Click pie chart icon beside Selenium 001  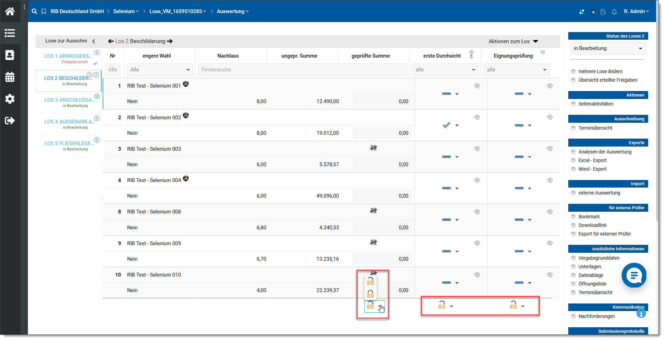(186, 84)
